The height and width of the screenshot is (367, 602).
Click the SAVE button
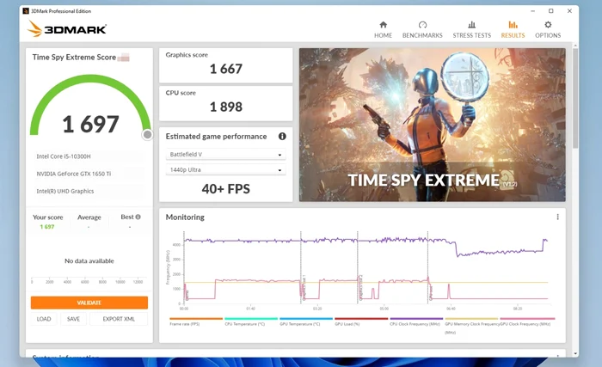tap(73, 319)
